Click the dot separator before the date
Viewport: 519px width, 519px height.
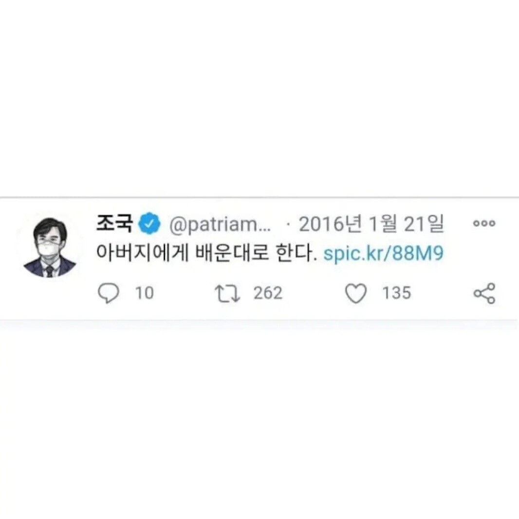(x=289, y=225)
